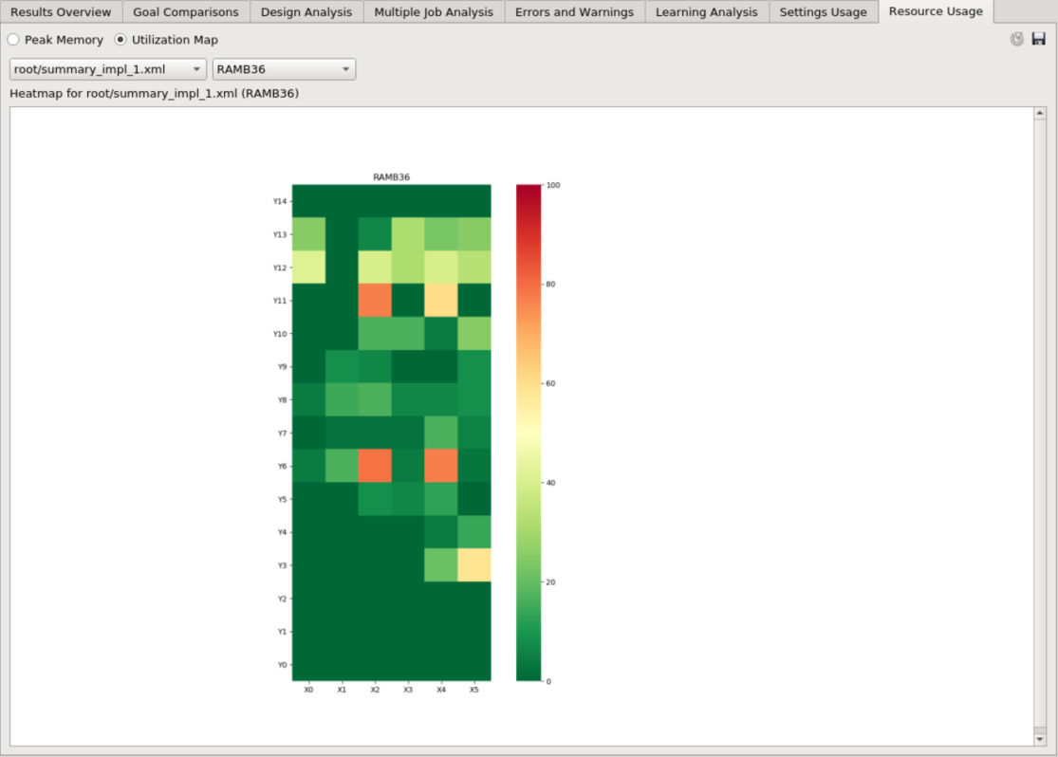Click the scrollbar down arrow
Image resolution: width=1058 pixels, height=757 pixels.
point(1040,739)
